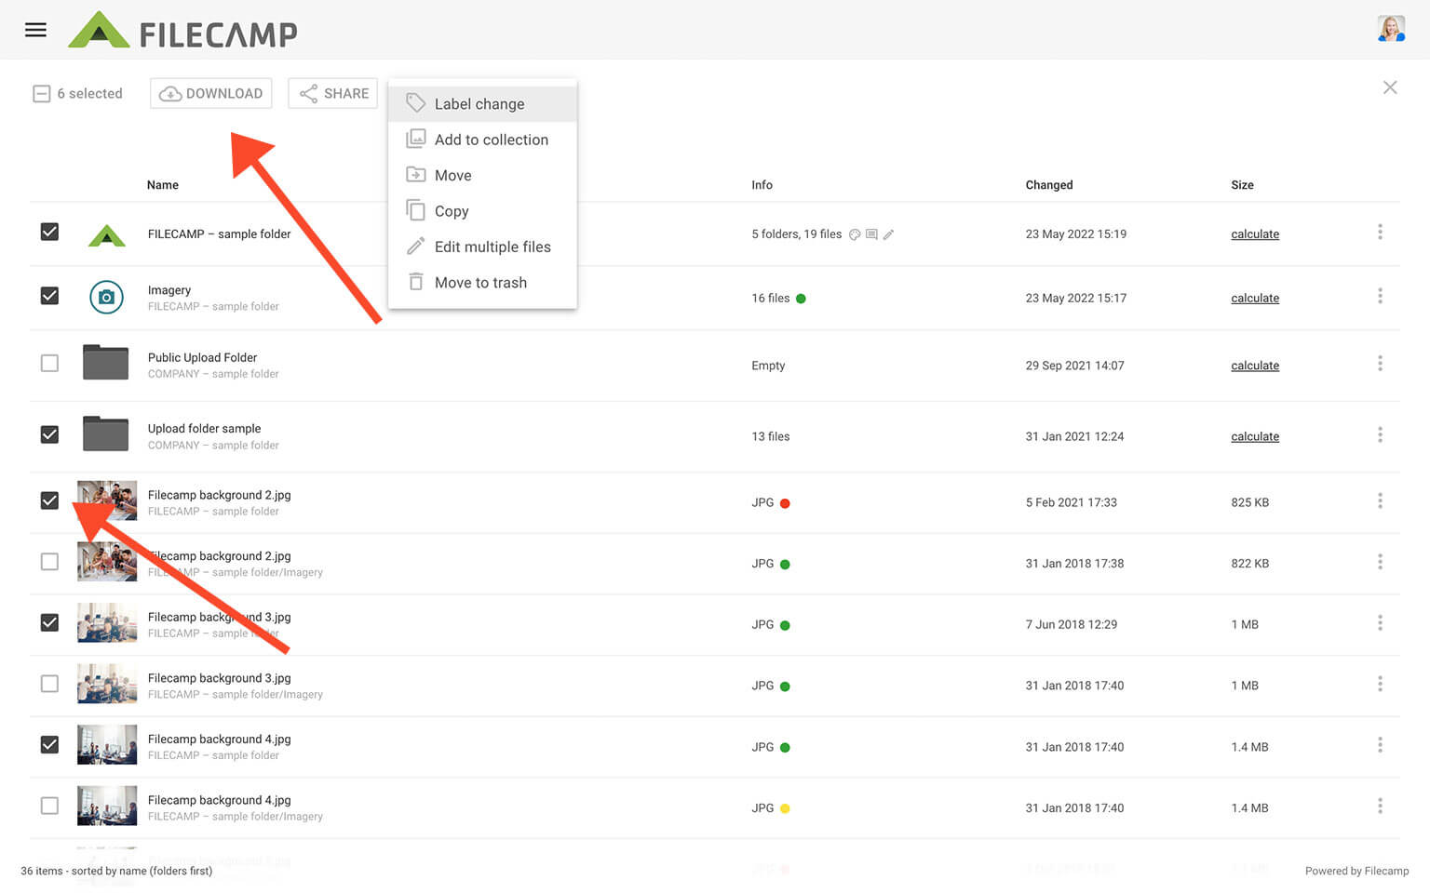
Task: Click the '16 files' info text
Action: click(770, 299)
